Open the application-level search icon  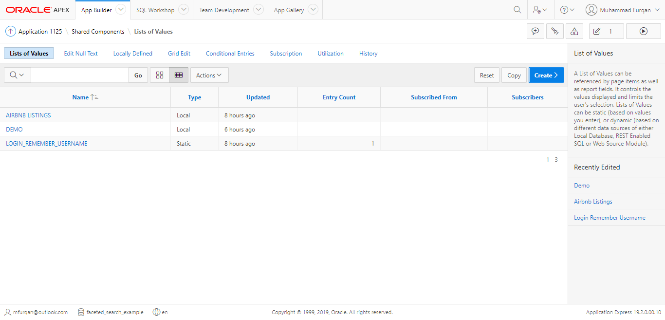pos(517,9)
